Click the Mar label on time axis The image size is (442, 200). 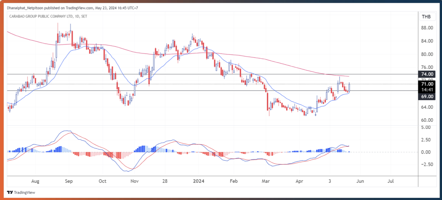click(266, 181)
